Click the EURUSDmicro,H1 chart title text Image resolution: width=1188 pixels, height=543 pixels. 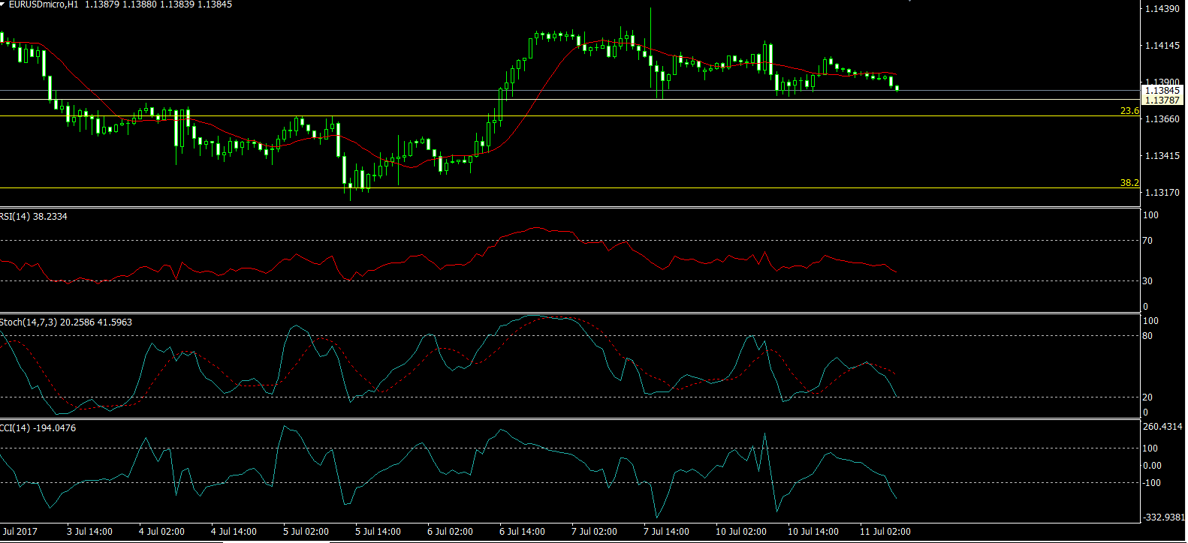(45, 4)
